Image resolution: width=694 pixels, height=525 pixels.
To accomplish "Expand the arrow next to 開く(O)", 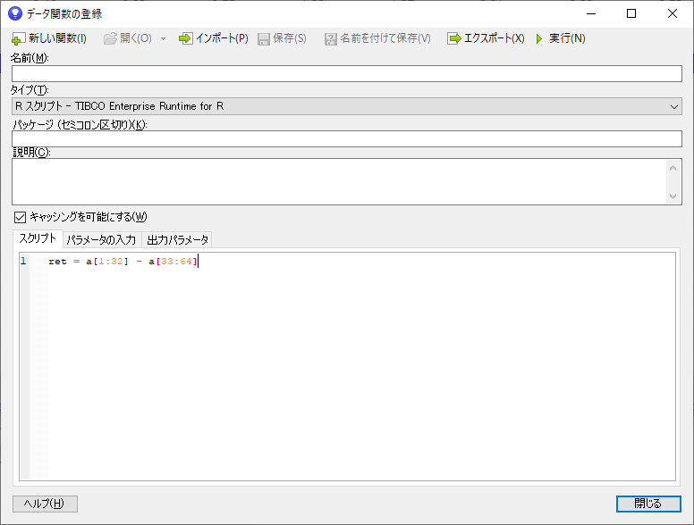I will coord(164,39).
